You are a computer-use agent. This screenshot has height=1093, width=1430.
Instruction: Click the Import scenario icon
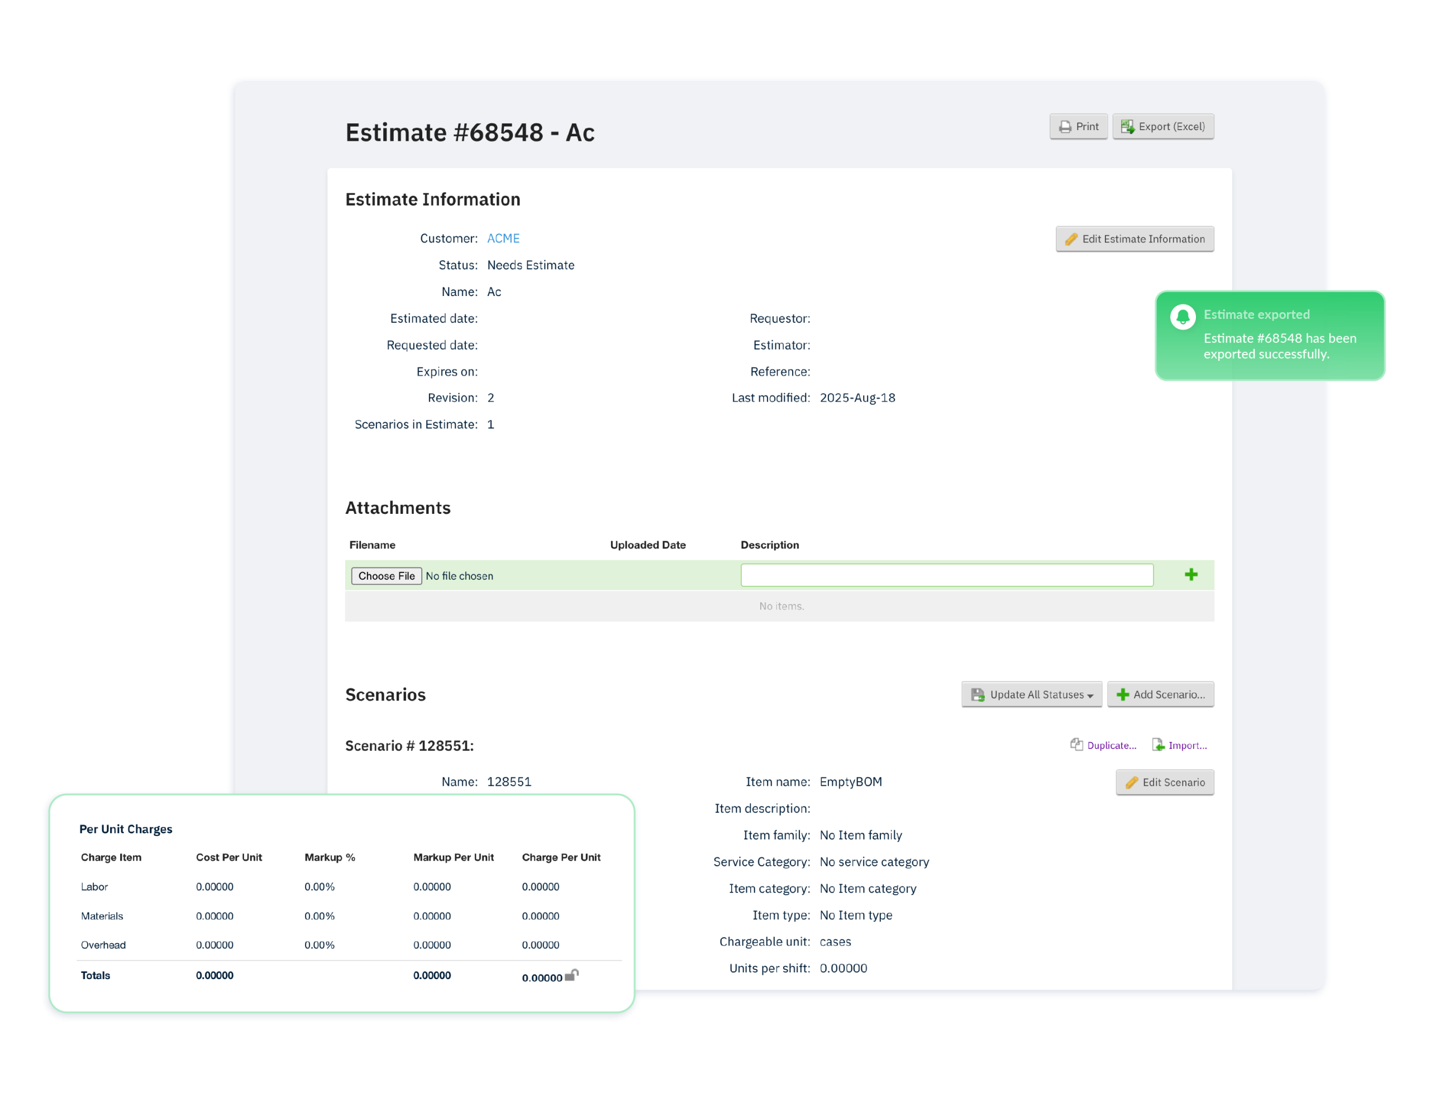[x=1158, y=744]
